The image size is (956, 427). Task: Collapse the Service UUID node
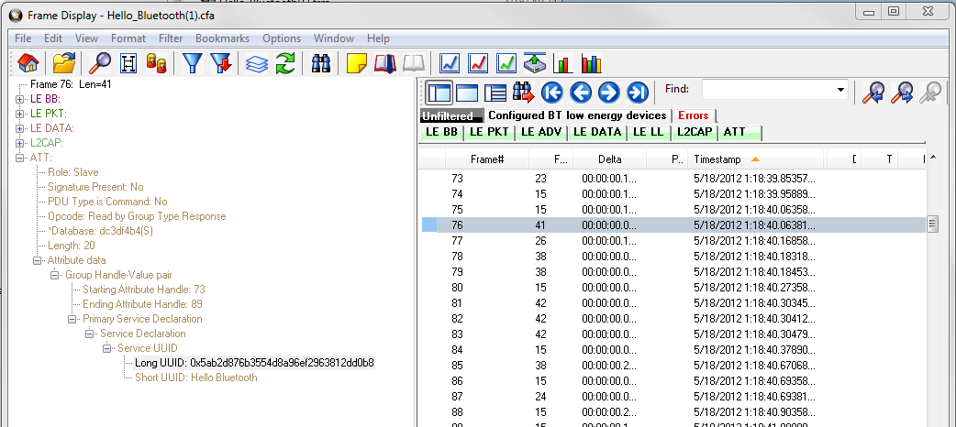pyautogui.click(x=106, y=348)
